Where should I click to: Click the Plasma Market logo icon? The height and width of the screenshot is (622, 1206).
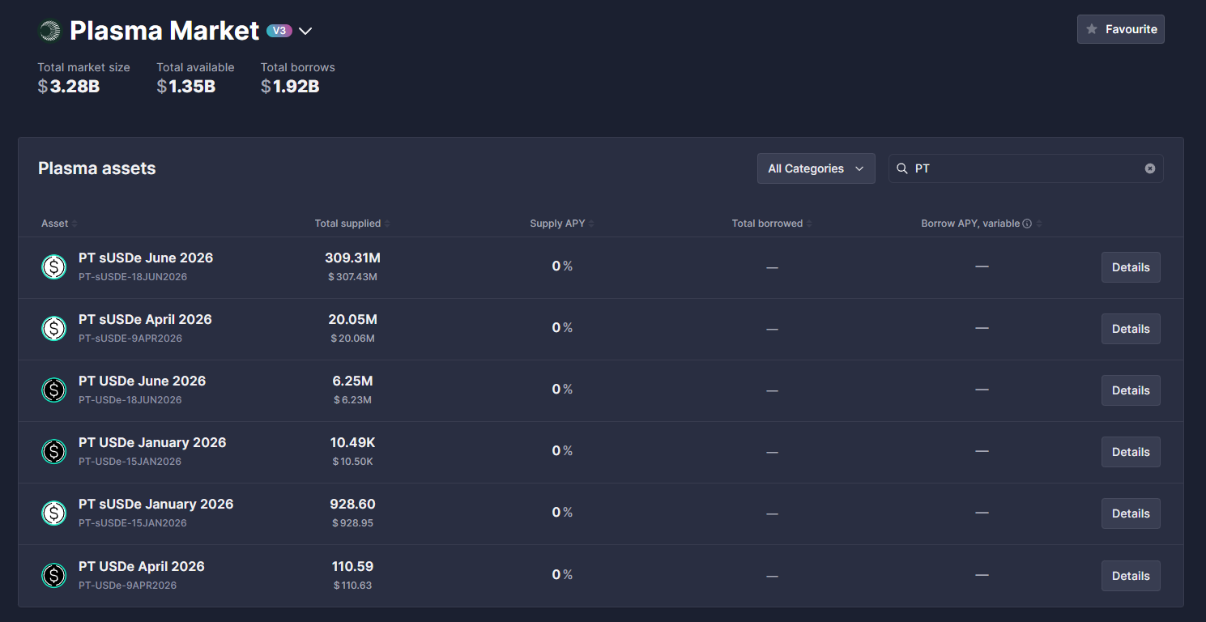50,31
